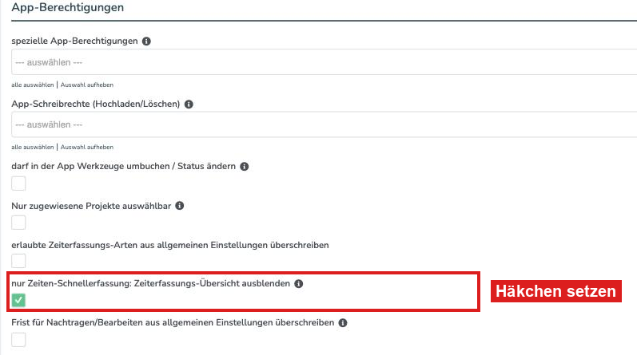Click label Frist für Nachtragen/Bearbeiten überschreiben
The height and width of the screenshot is (355, 637).
click(x=173, y=322)
